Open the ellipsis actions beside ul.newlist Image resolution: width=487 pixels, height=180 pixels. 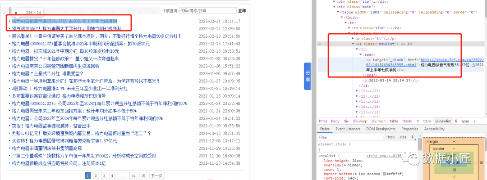pos(319,44)
